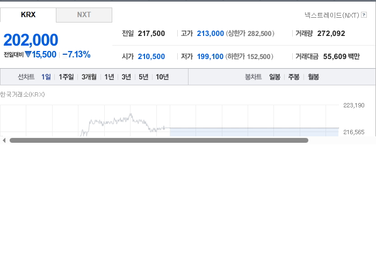Click the chart axis value 223,190

pyautogui.click(x=353, y=105)
